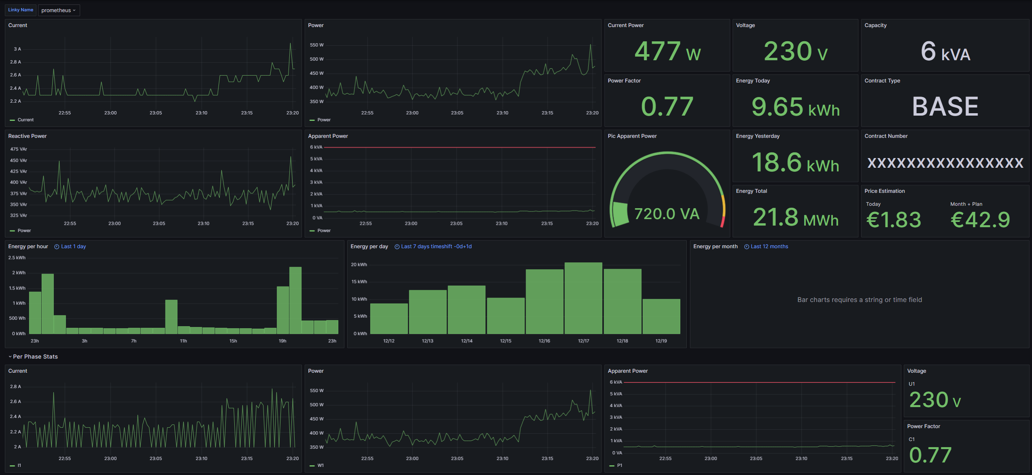1032x475 pixels.
Task: Click the Last 12 months time override link
Action: click(769, 247)
